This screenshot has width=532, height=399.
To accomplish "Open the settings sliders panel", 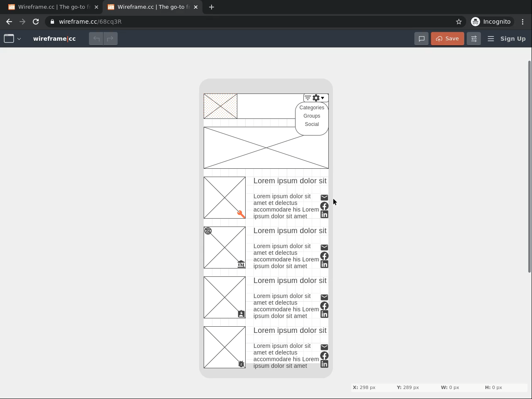I will (474, 39).
